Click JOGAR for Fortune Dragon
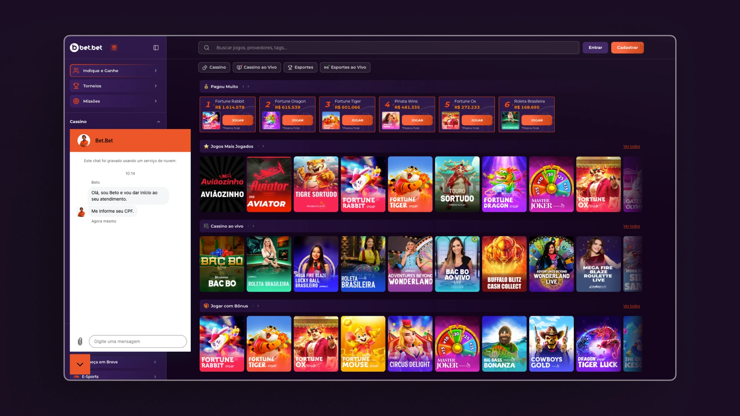The image size is (740, 416). [x=298, y=120]
